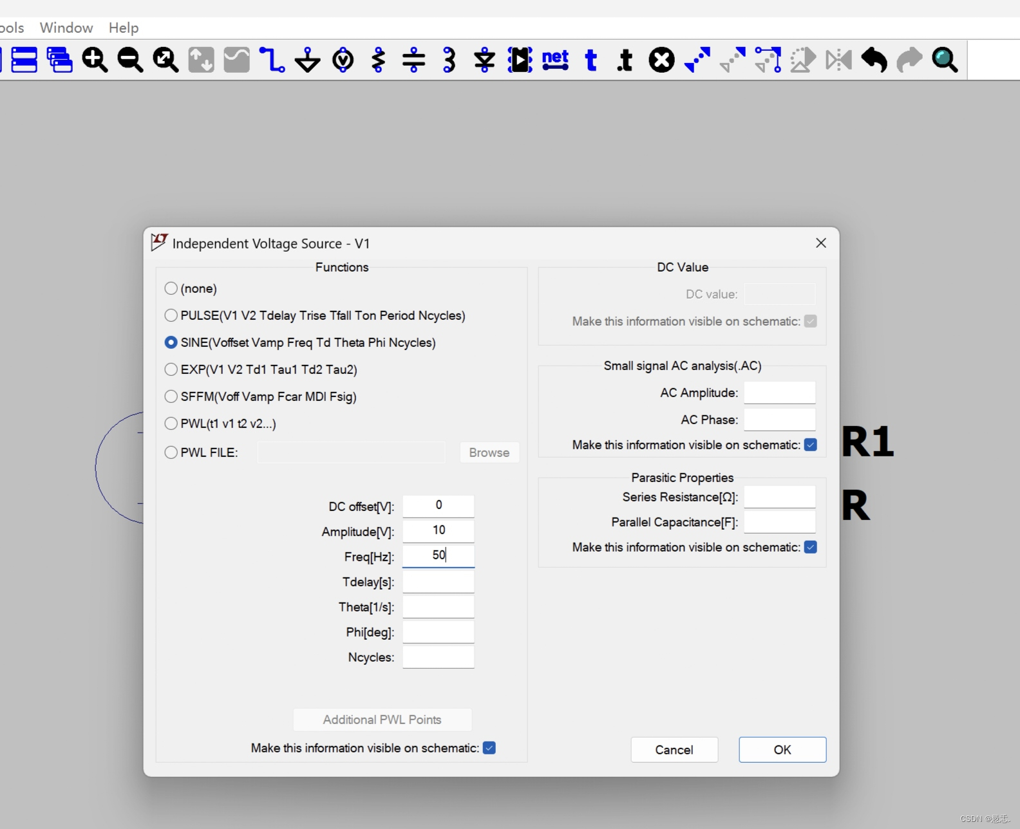Click the Cancel button
The width and height of the screenshot is (1020, 829).
click(x=674, y=750)
